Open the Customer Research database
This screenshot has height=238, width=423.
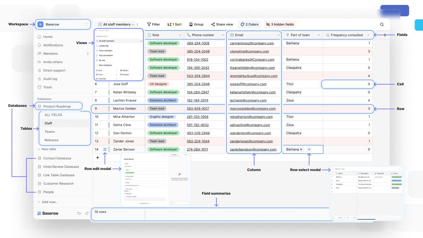[x=55, y=184]
